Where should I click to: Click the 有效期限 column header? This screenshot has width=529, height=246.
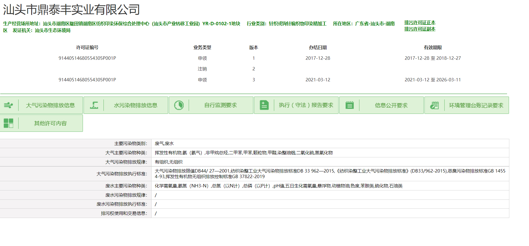[433, 47]
